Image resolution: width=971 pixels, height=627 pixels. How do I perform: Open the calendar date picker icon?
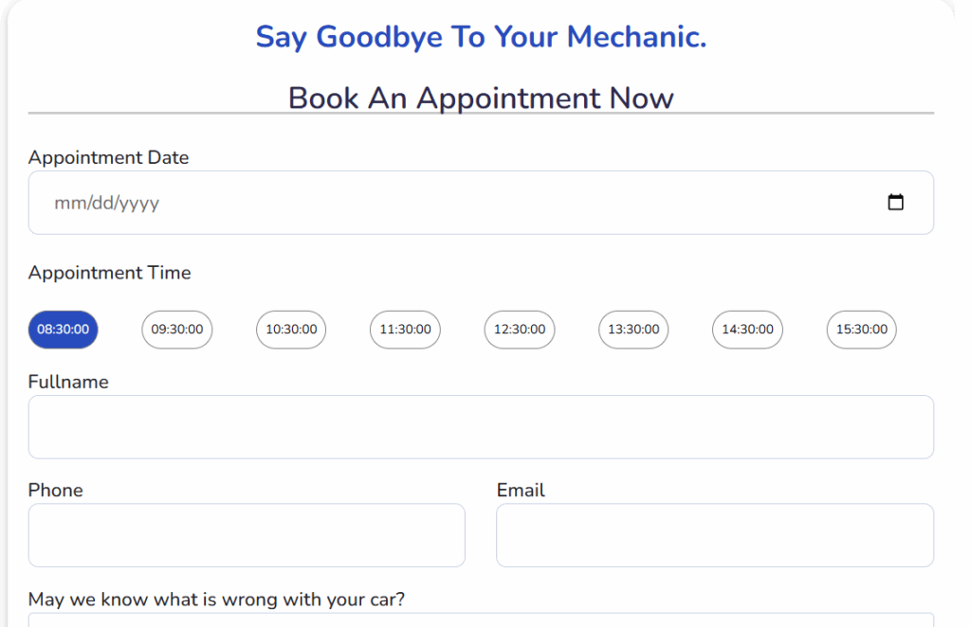coord(895,203)
